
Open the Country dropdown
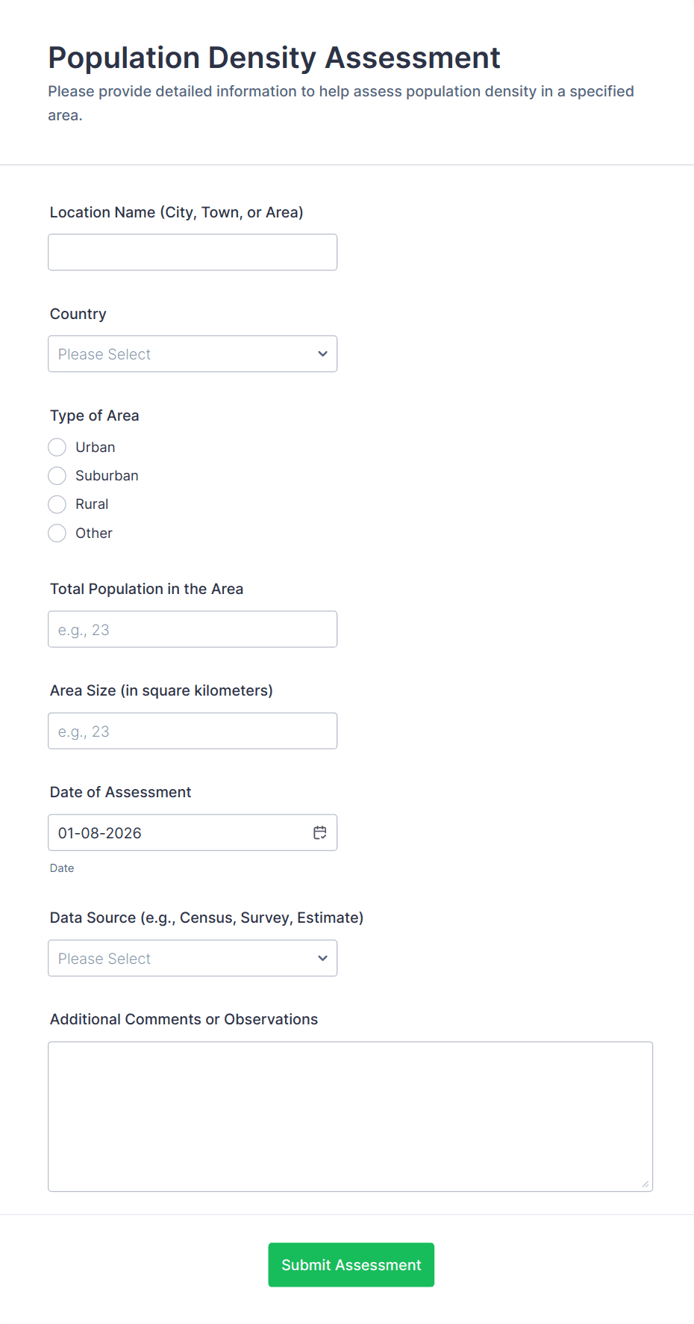192,353
